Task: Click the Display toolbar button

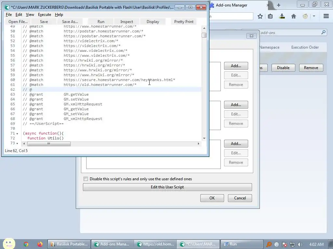Action: (153, 22)
